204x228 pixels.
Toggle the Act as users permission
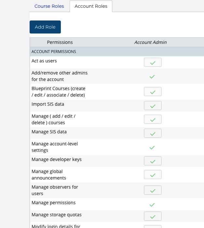[x=153, y=62]
